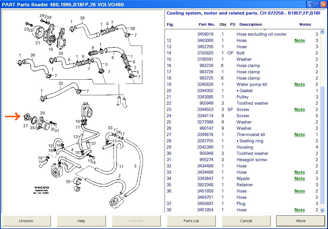This screenshot has width=328, height=229.
Task: Open the Note link for Water pump kit
Action: pos(300,84)
